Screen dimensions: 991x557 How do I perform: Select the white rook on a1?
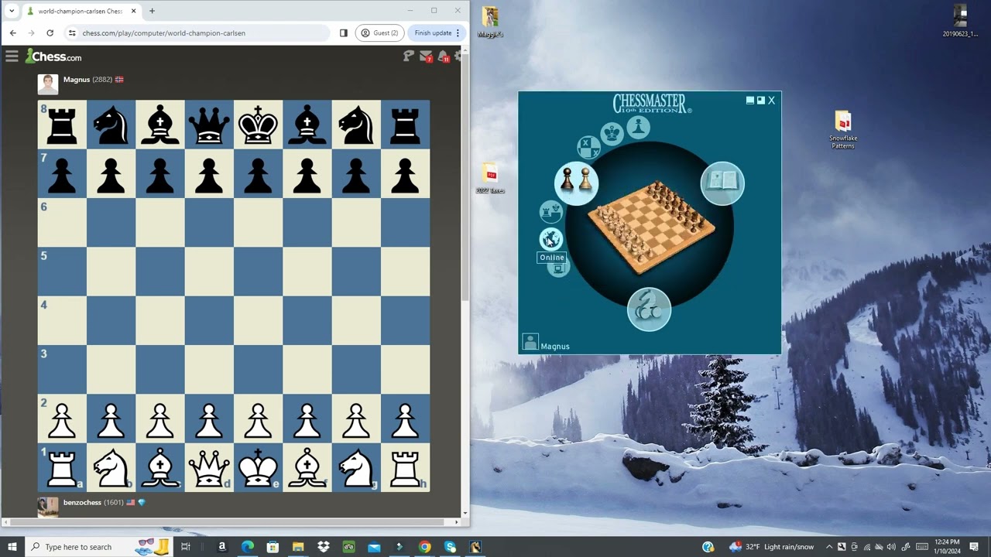click(x=62, y=467)
